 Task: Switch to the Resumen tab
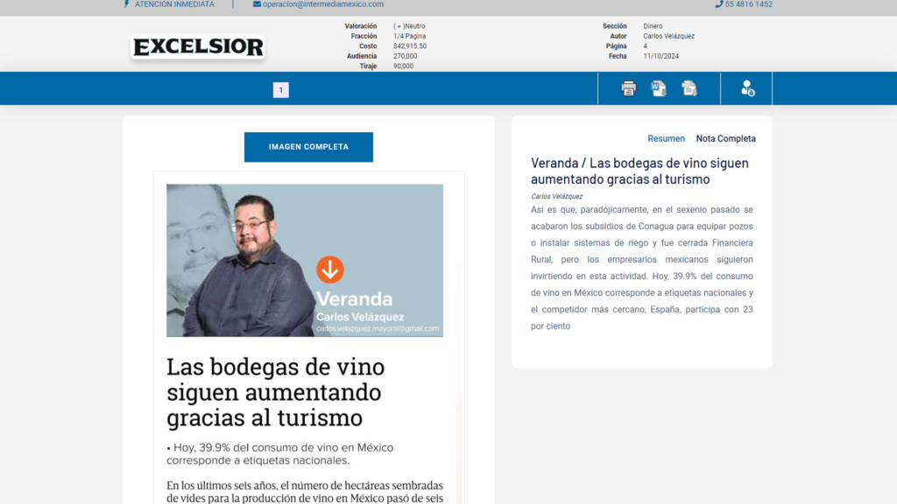pyautogui.click(x=666, y=138)
